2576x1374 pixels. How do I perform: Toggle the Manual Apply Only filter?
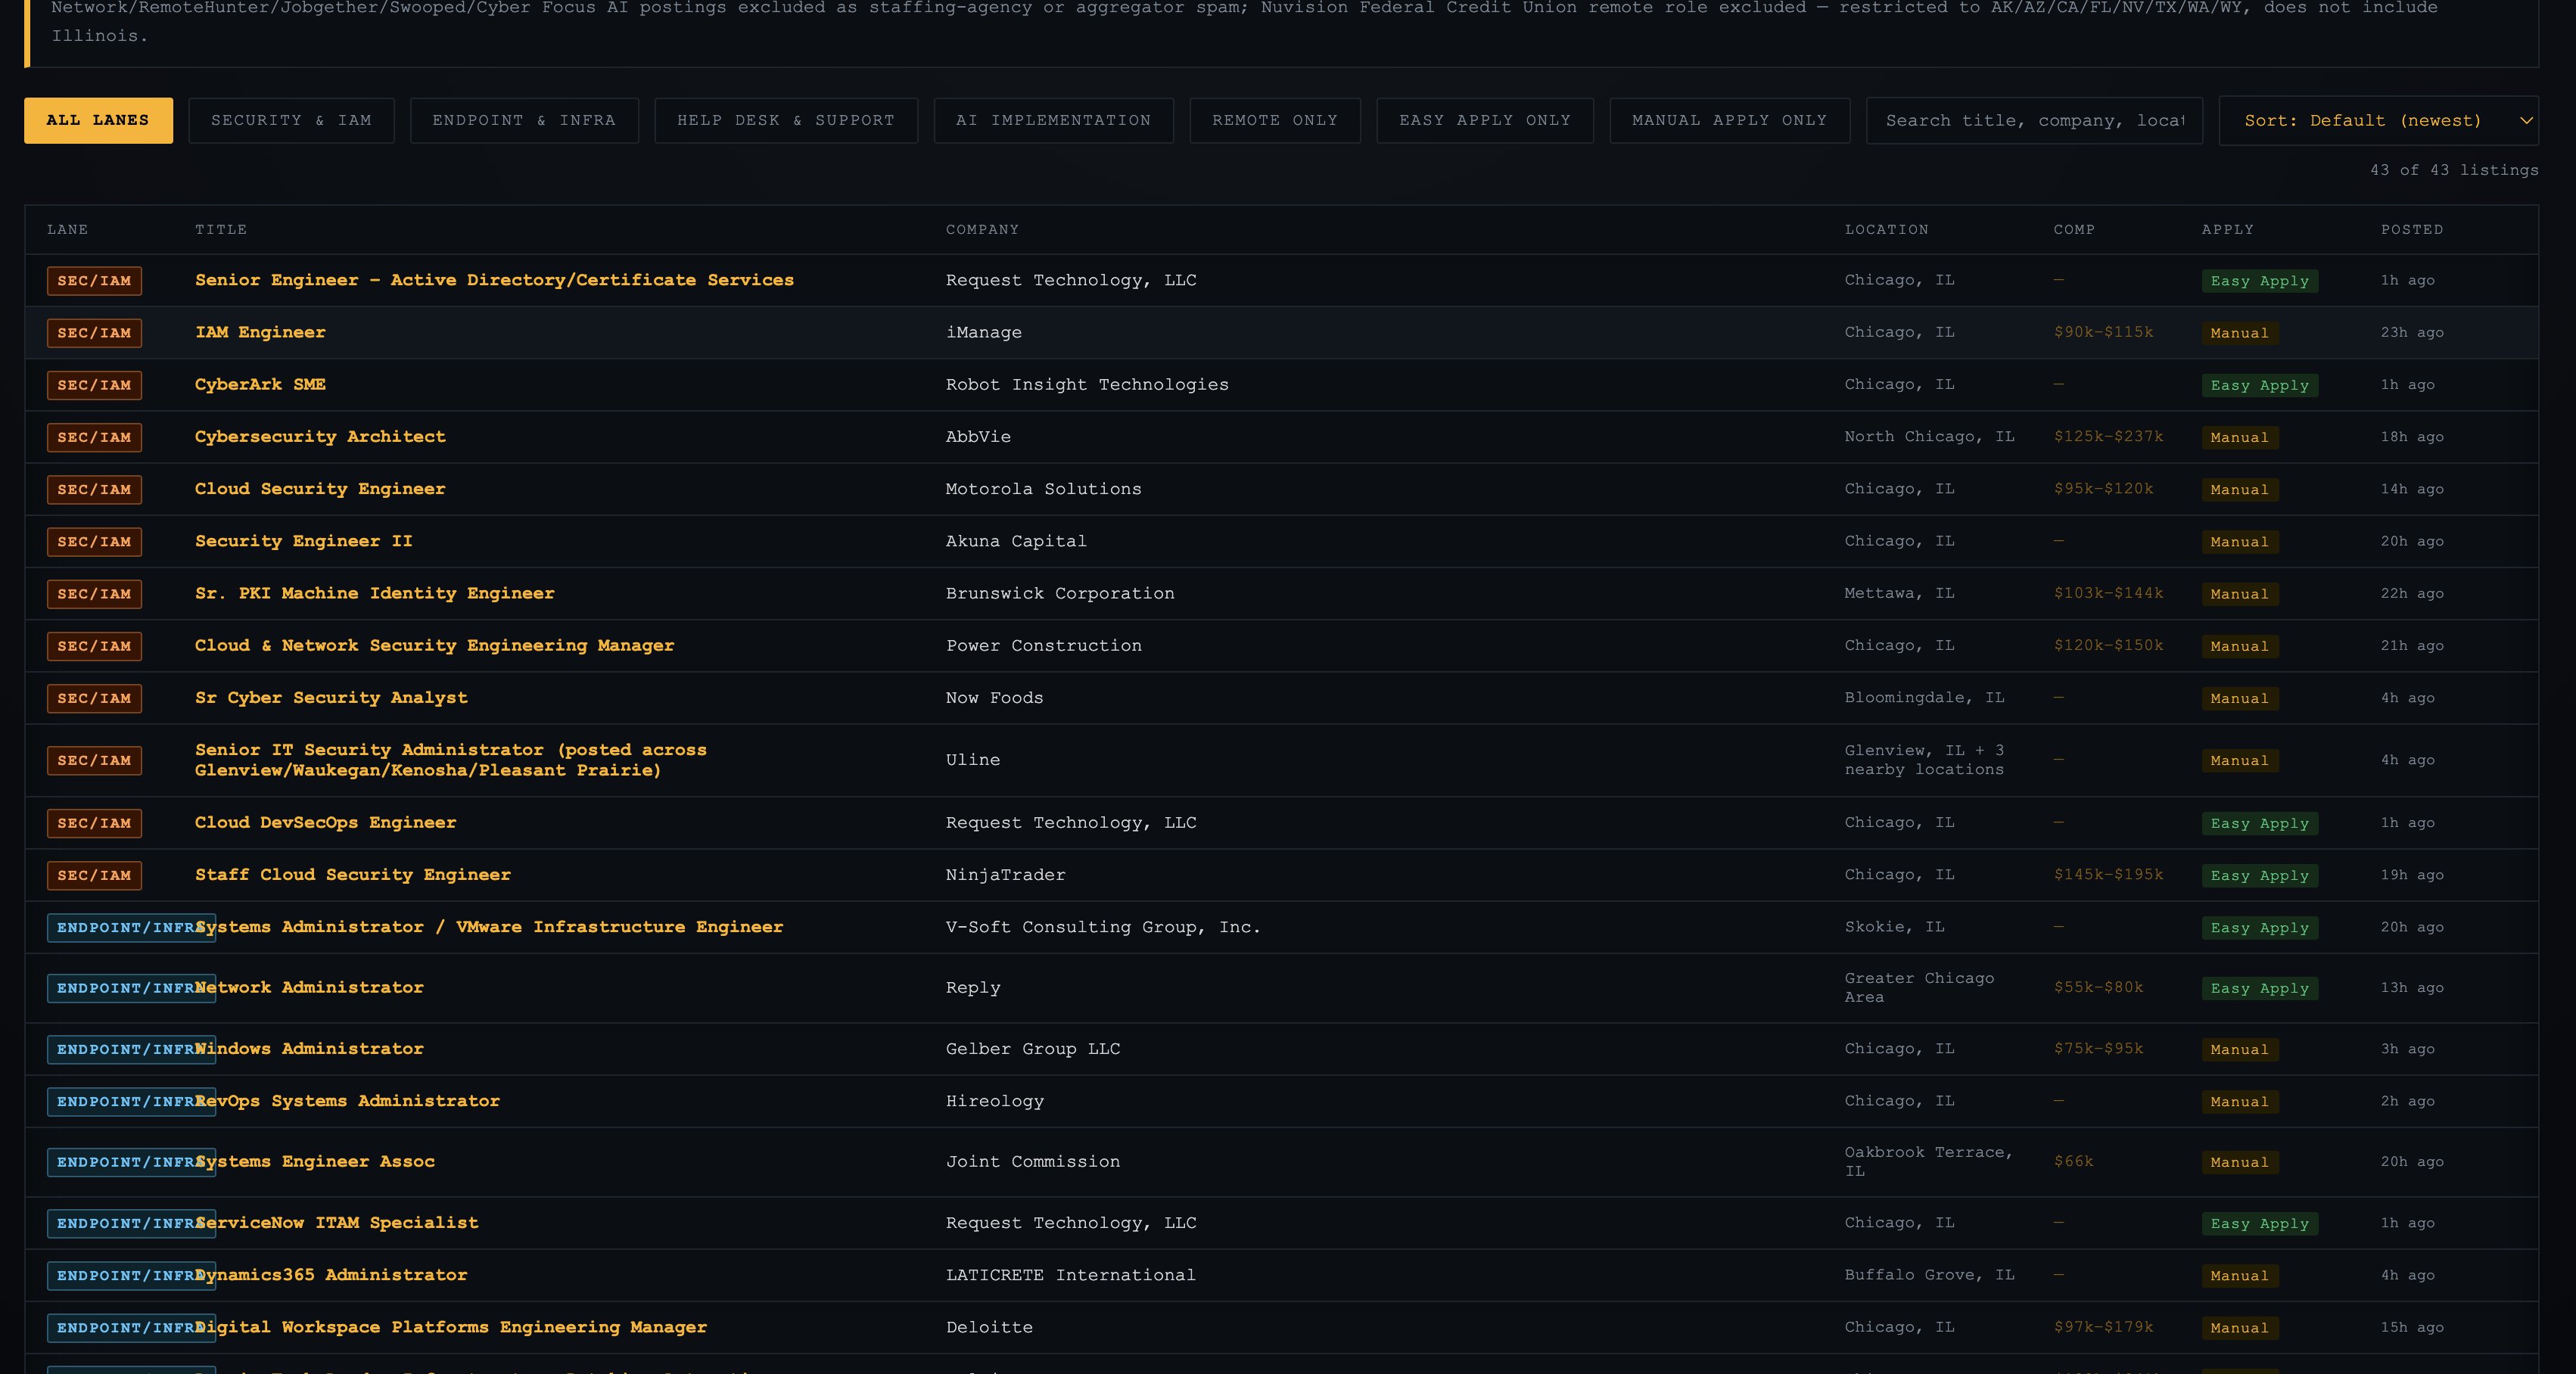coord(1729,120)
